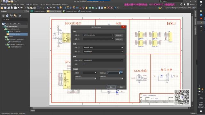Confirm Edit Command dialog with 确定
205x115 pixels.
(111, 87)
